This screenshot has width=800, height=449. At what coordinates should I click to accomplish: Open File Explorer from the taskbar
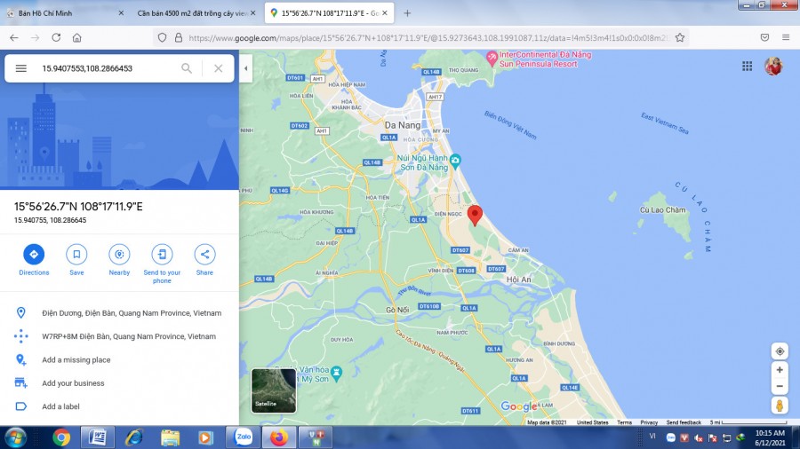coord(171,437)
